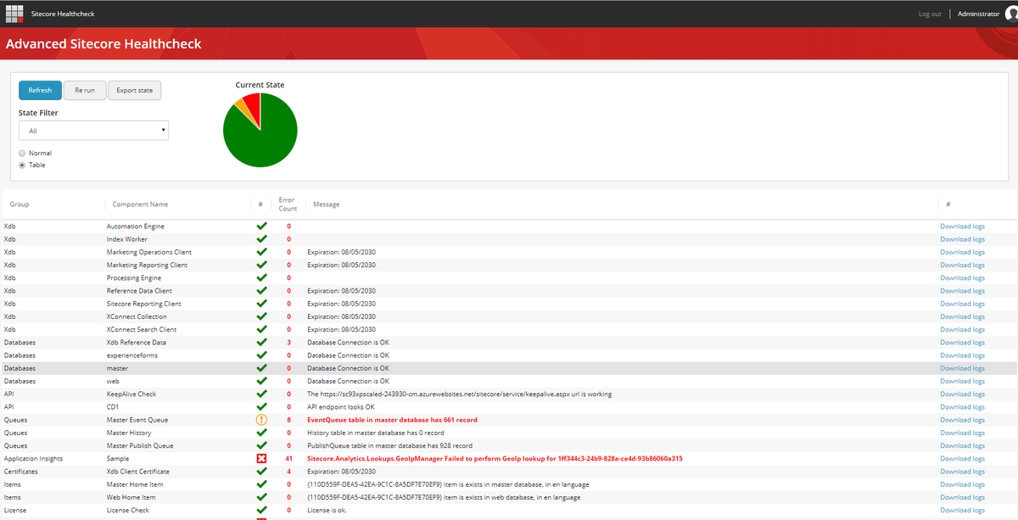This screenshot has width=1018, height=520.
Task: Click status check for Master Publish Queue
Action: pos(261,445)
